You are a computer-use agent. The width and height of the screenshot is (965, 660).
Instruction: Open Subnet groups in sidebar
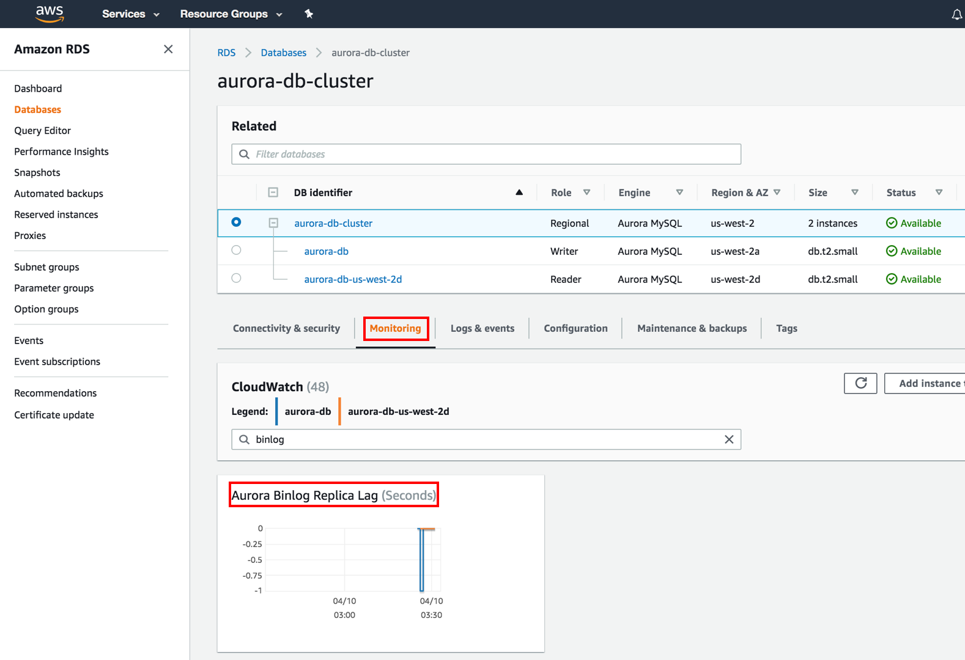click(x=46, y=267)
